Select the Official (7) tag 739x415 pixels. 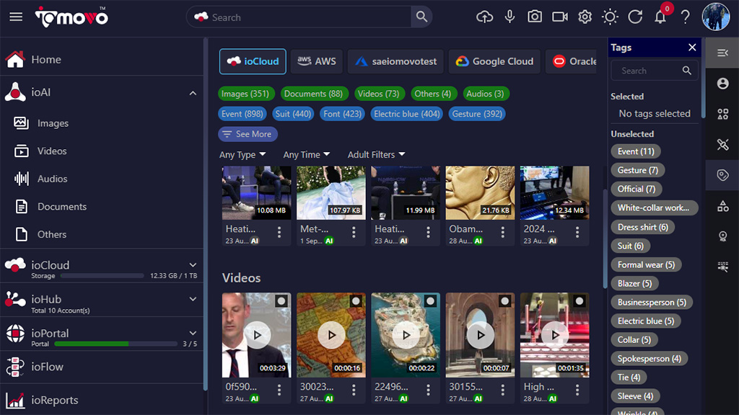[x=637, y=189]
